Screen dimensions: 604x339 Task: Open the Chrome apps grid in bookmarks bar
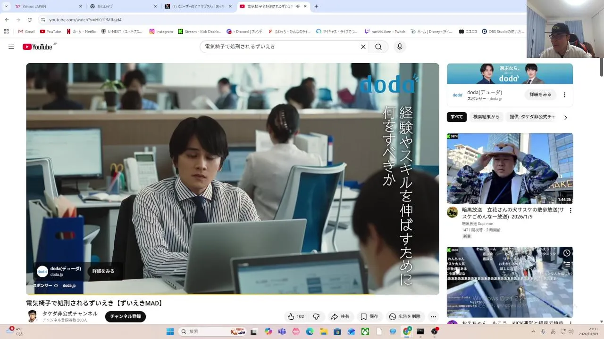pos(6,32)
